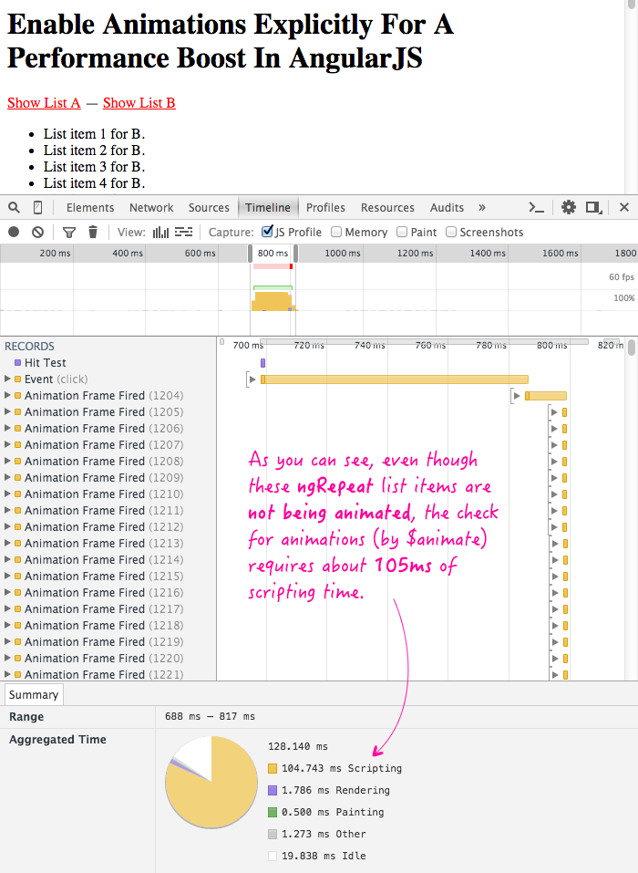Select the Timeline tab
Viewport: 638px width, 873px height.
point(268,208)
